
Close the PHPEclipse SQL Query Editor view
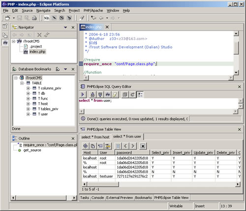tap(240, 87)
